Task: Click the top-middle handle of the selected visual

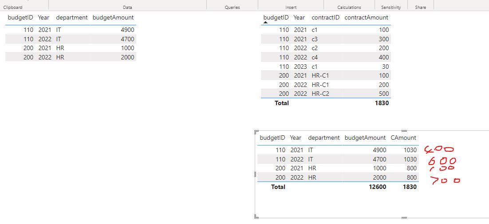Action: point(404,131)
